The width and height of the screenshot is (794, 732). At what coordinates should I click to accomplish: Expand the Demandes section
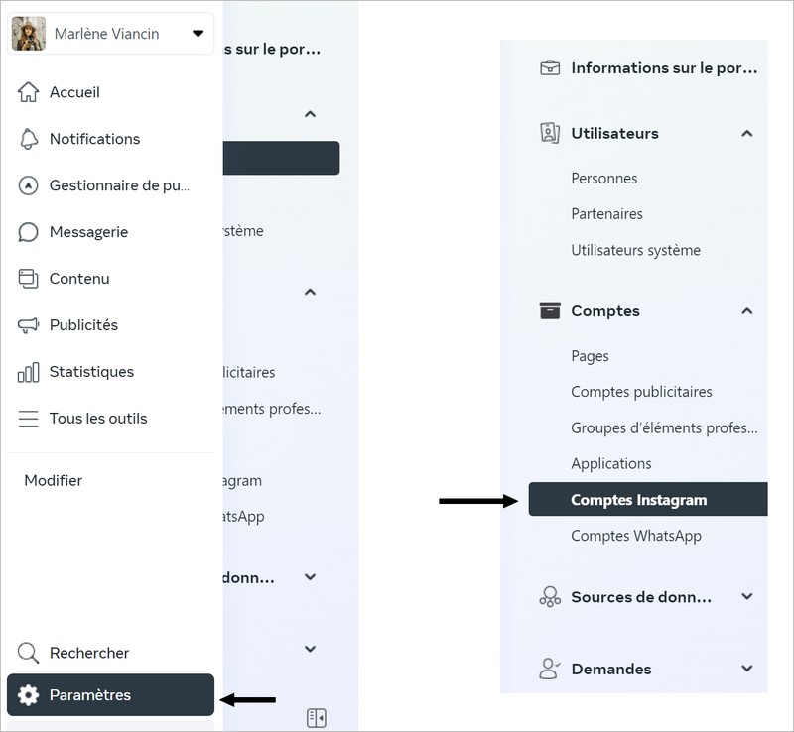tap(747, 669)
